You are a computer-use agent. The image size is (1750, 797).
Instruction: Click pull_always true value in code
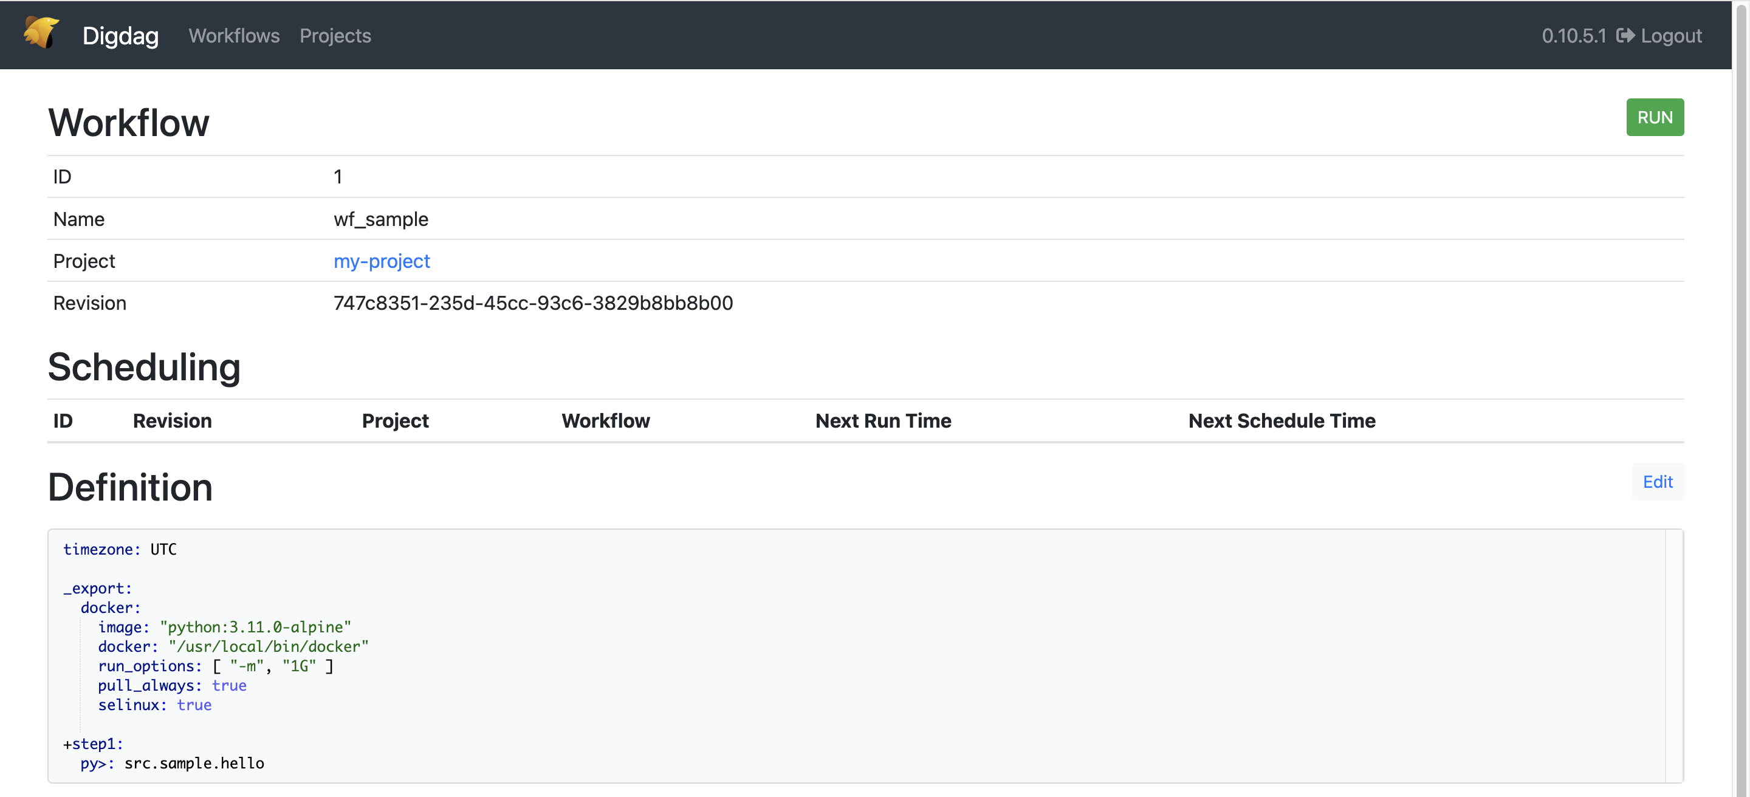229,686
